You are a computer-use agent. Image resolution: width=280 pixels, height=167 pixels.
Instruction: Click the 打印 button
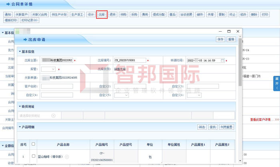coord(265,14)
